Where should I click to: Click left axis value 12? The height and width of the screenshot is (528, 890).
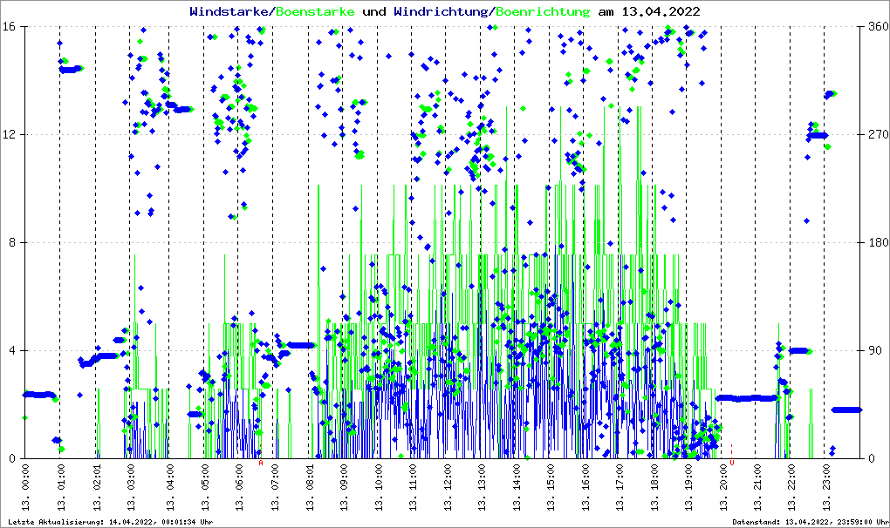tap(8, 135)
